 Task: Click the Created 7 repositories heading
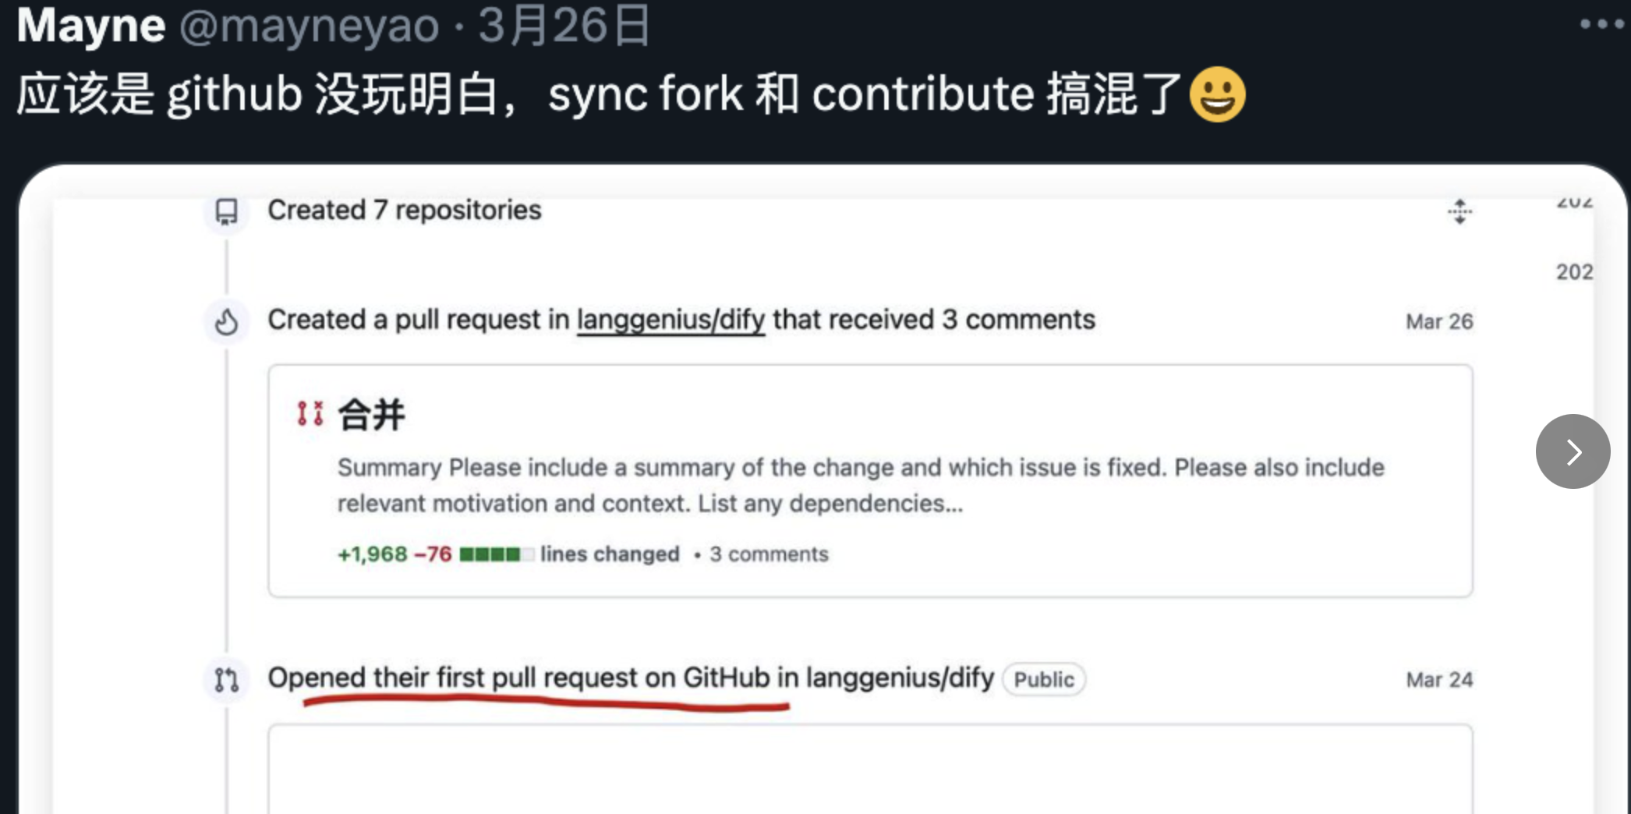pyautogui.click(x=404, y=211)
